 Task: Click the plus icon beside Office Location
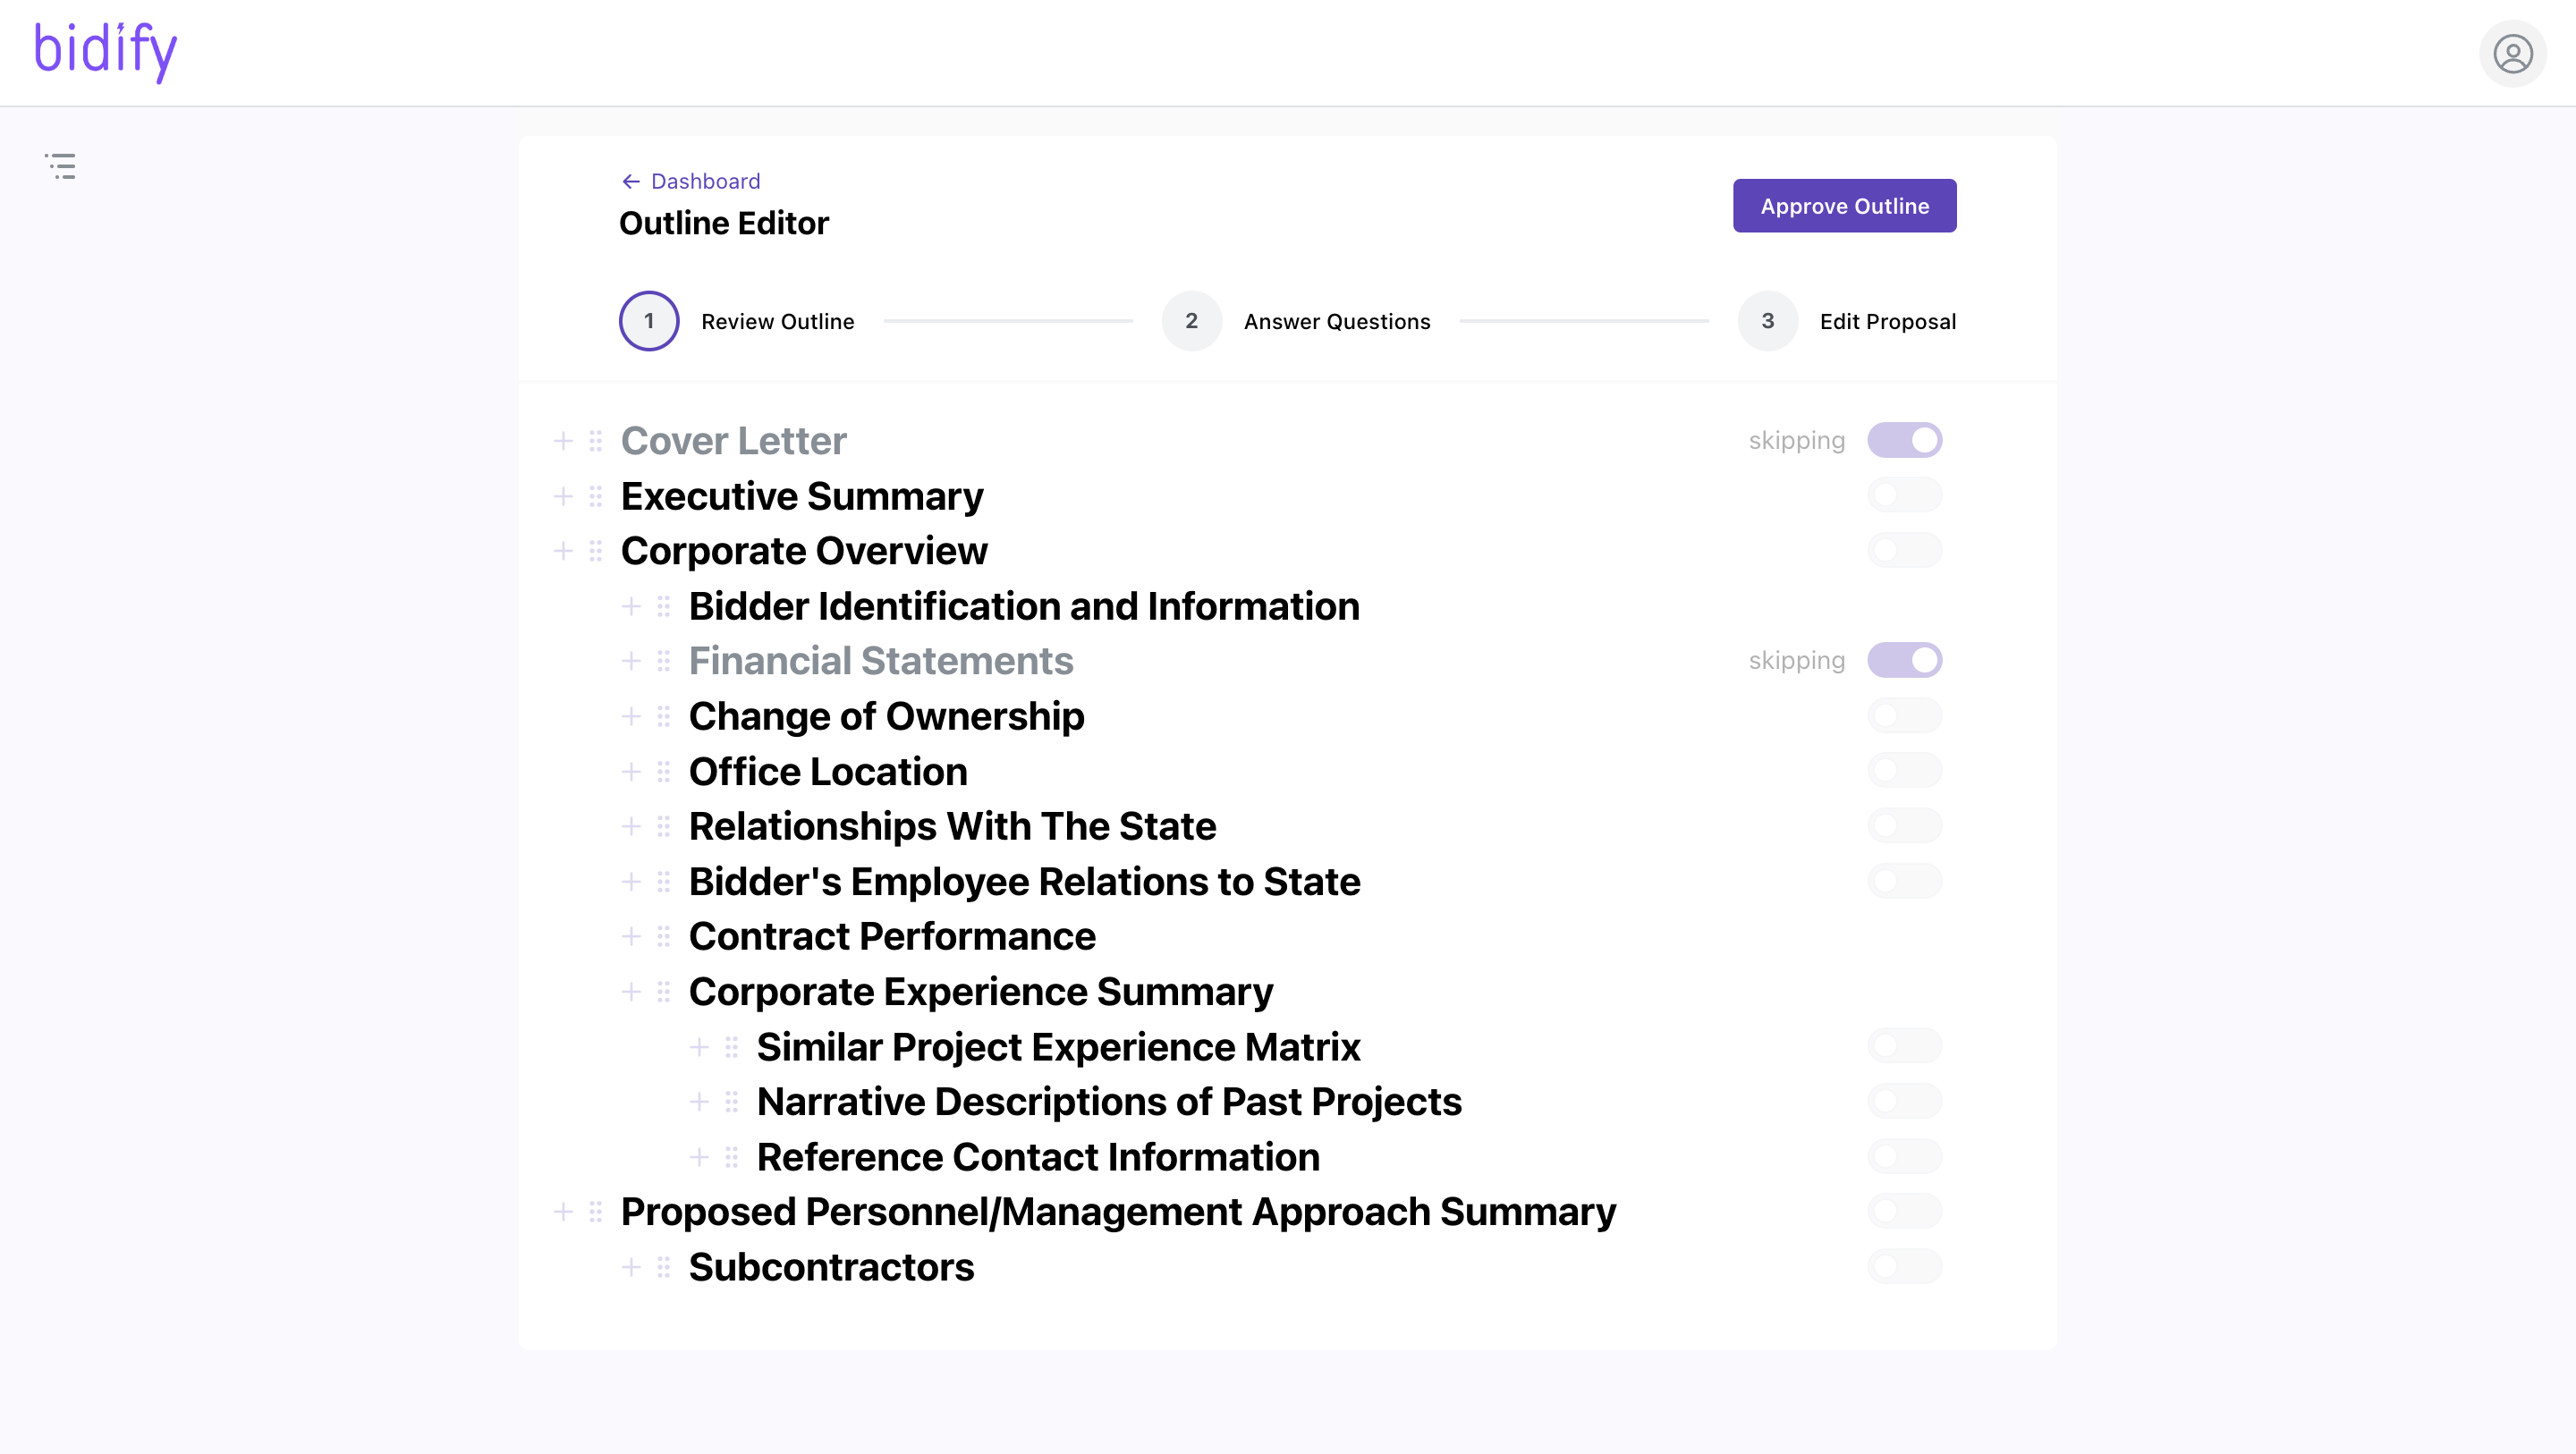pyautogui.click(x=631, y=772)
